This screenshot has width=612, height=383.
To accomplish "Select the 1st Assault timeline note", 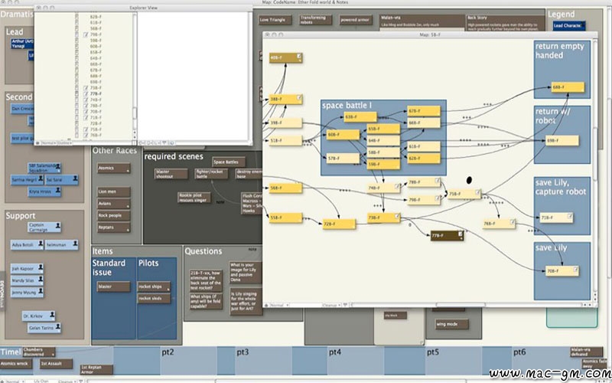I will (x=56, y=364).
